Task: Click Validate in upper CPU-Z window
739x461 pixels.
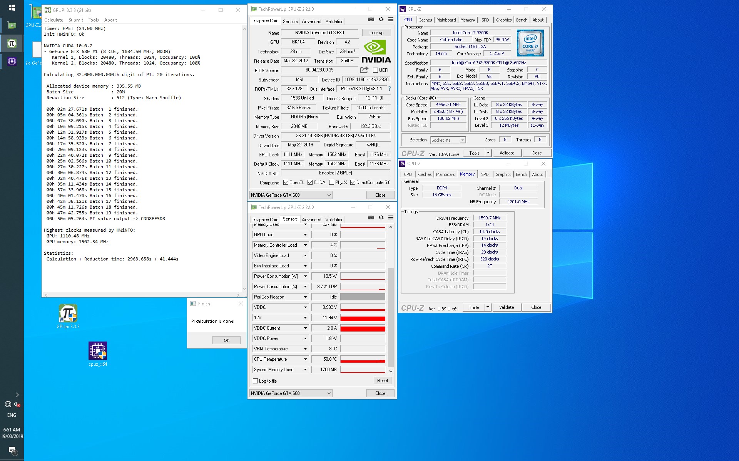Action: (x=507, y=153)
